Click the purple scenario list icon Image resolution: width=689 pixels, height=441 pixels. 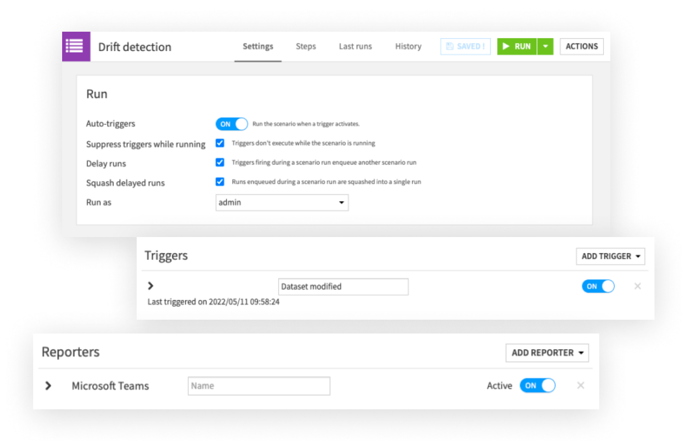76,46
